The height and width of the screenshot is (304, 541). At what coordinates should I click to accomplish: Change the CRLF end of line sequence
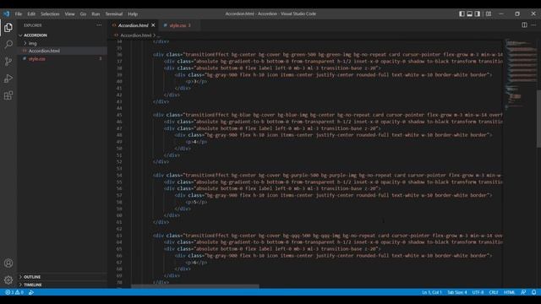(494, 292)
